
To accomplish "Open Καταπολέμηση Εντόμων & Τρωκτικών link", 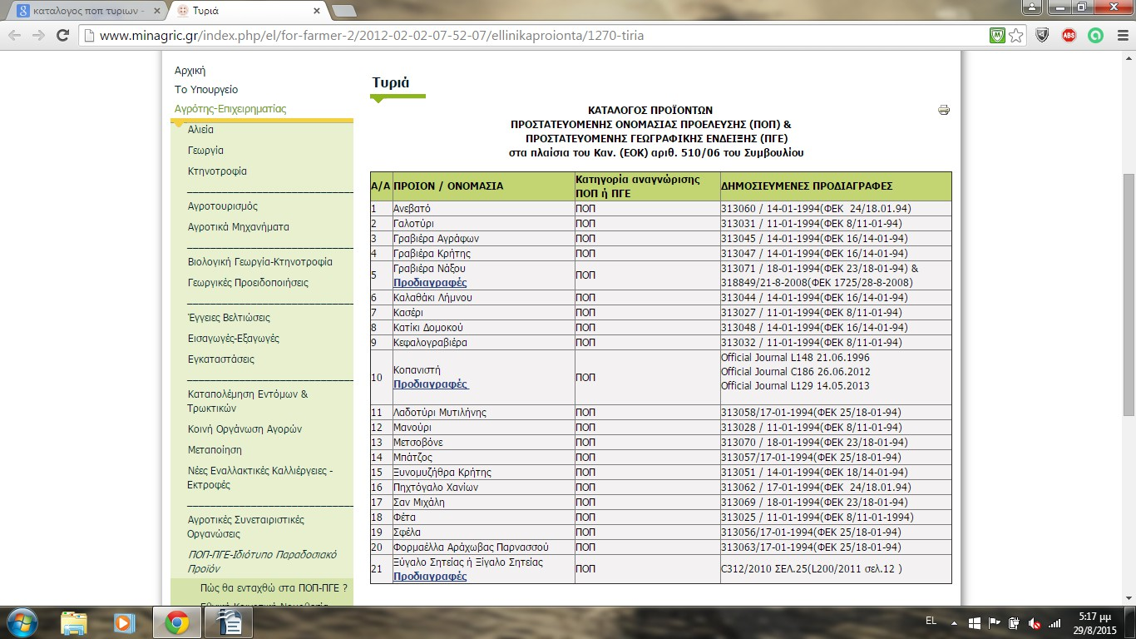I will click(248, 401).
